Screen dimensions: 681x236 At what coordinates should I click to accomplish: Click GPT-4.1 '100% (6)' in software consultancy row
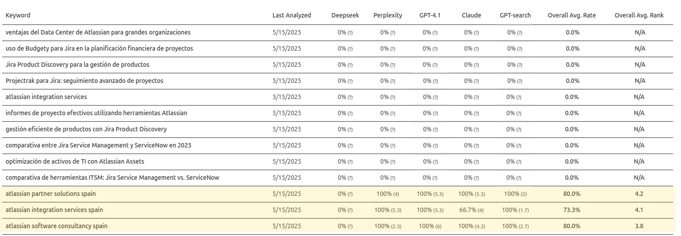click(x=430, y=226)
